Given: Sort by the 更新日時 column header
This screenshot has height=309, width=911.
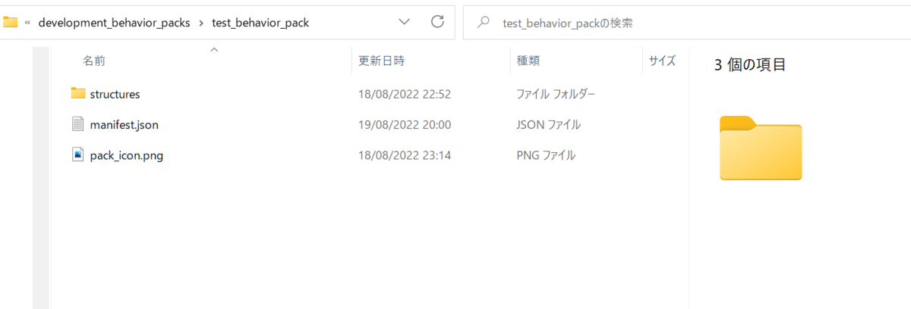Looking at the screenshot, I should 381,61.
